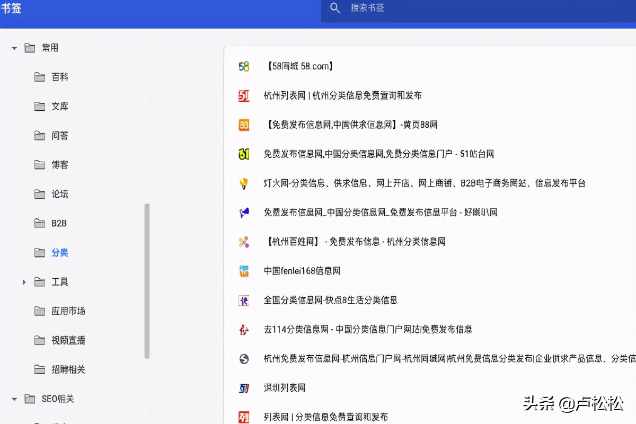Click the 58同城 bookmark favicon
The image size is (636, 424).
point(244,66)
